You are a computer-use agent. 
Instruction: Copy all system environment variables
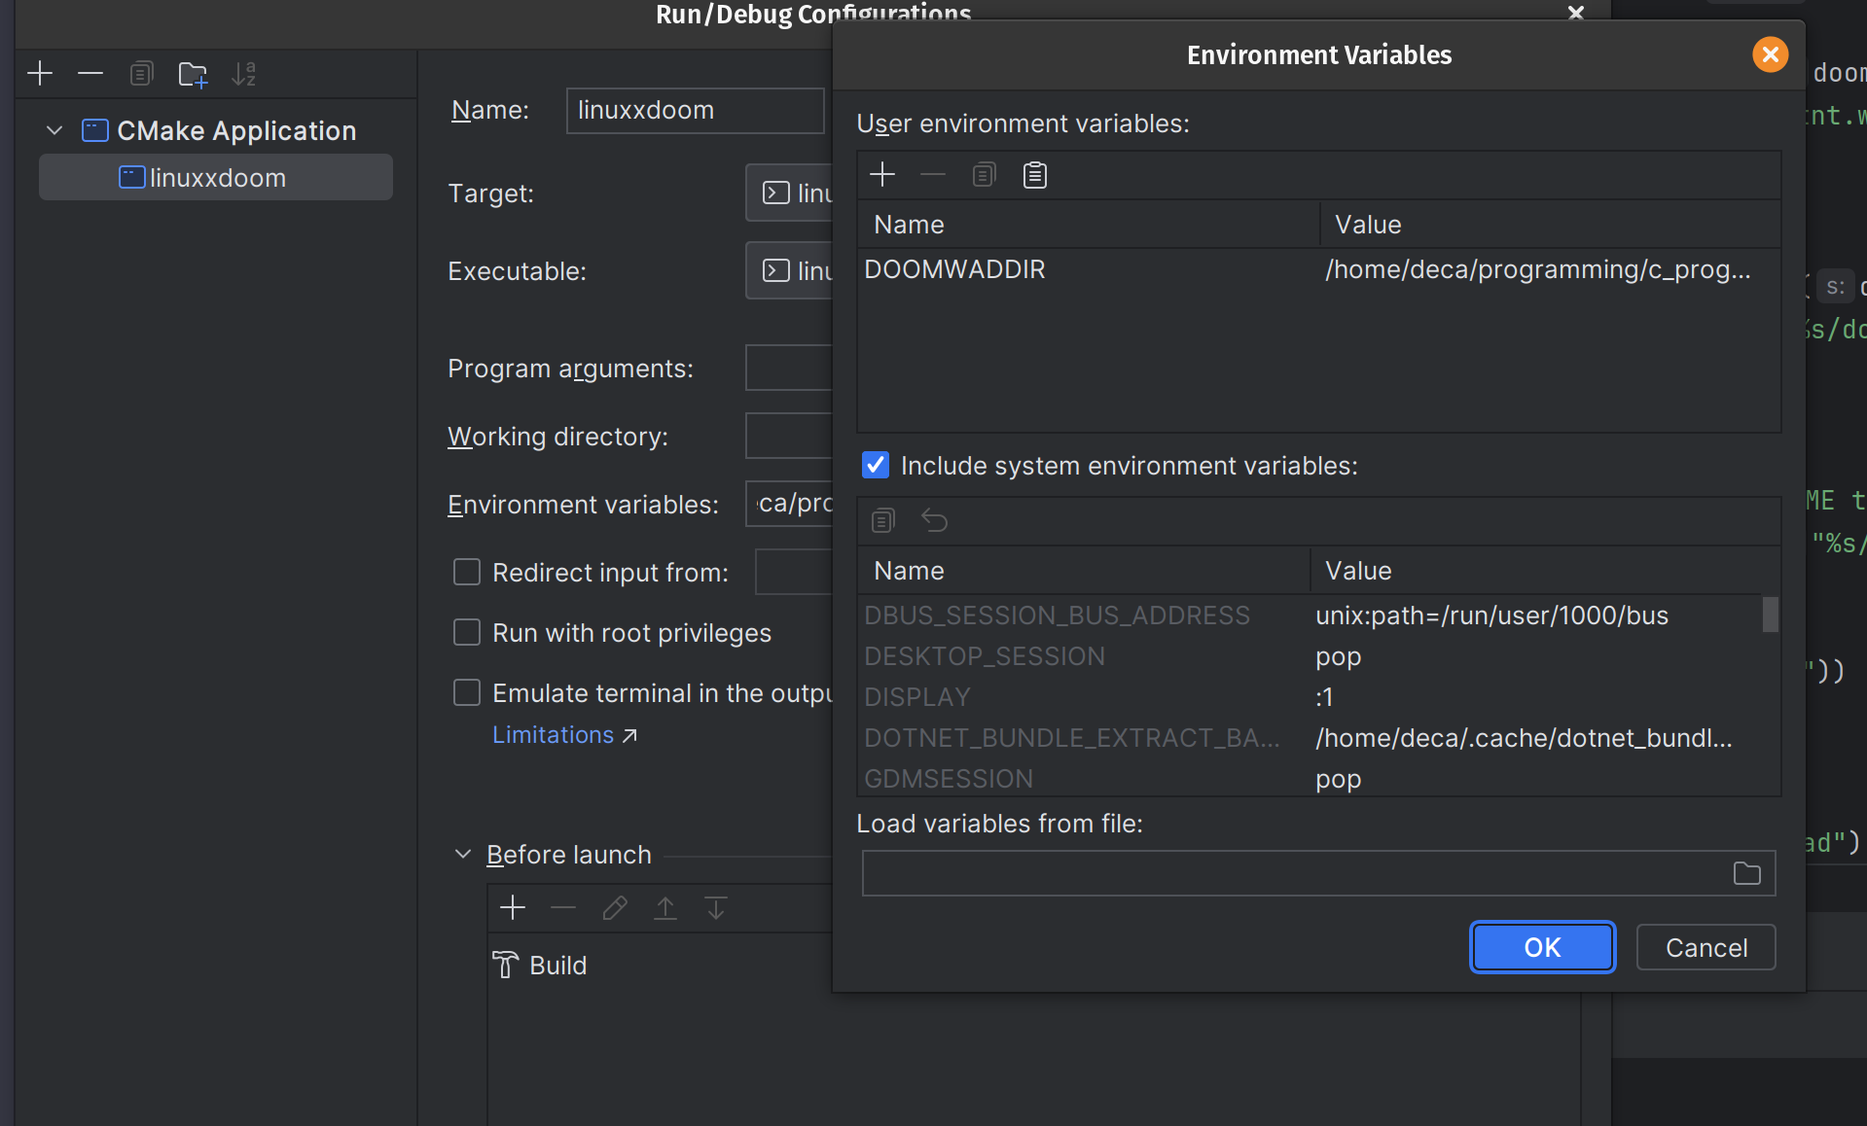coord(882,521)
